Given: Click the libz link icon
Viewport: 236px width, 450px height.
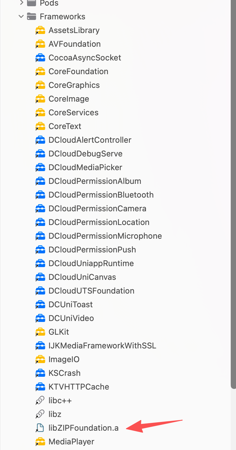Looking at the screenshot, I should tap(40, 414).
